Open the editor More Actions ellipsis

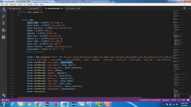coord(189,8)
